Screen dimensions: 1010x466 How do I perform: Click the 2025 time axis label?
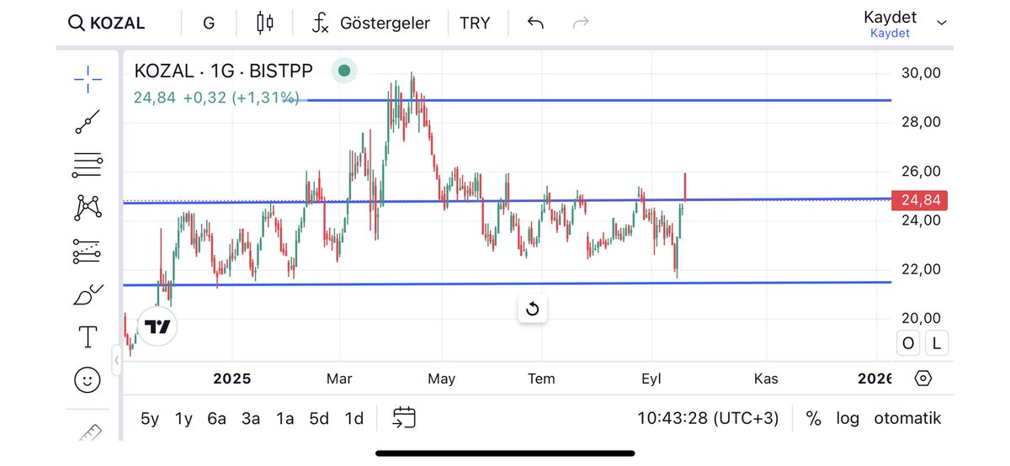[x=231, y=379]
